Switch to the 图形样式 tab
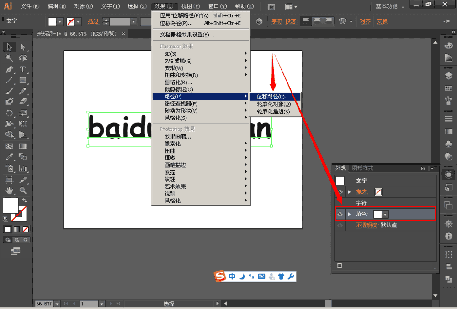This screenshot has height=309, width=457. point(362,168)
